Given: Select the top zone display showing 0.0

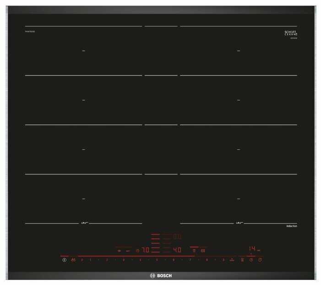Looking at the screenshot, I should (177, 237).
